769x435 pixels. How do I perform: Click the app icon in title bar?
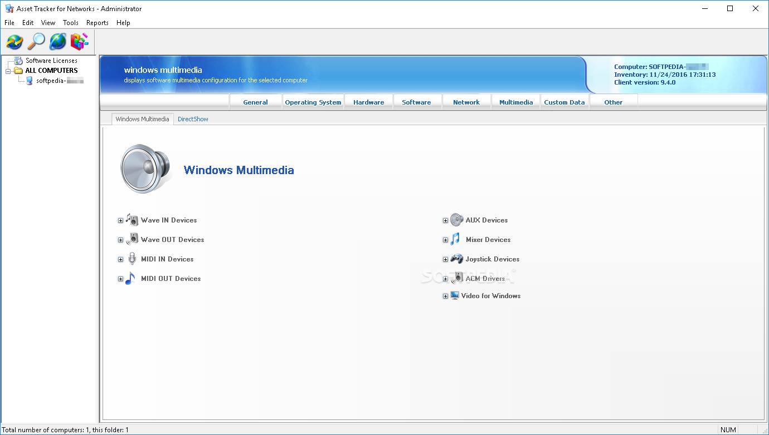coord(9,9)
